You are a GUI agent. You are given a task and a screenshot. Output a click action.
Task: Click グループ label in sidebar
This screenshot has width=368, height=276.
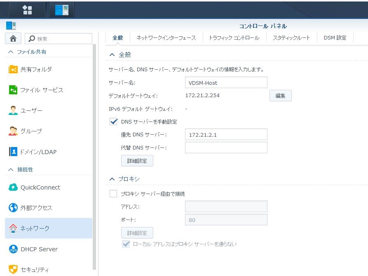31,131
